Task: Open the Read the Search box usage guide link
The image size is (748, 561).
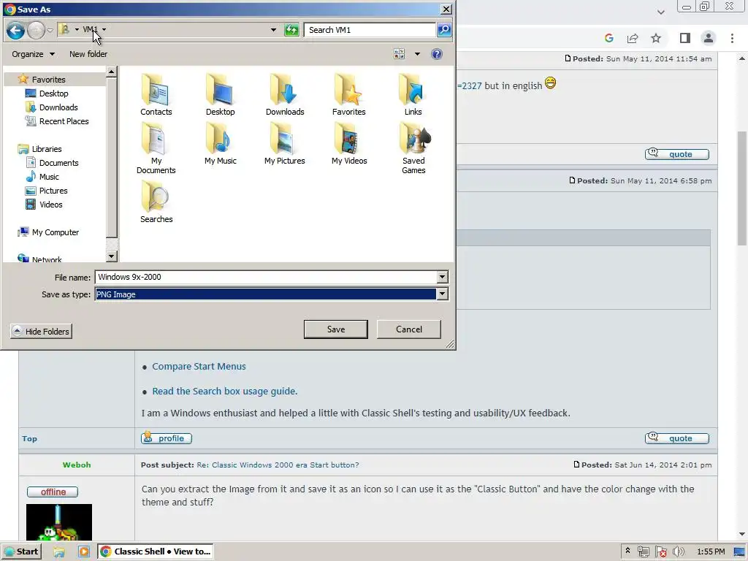Action: click(x=225, y=392)
